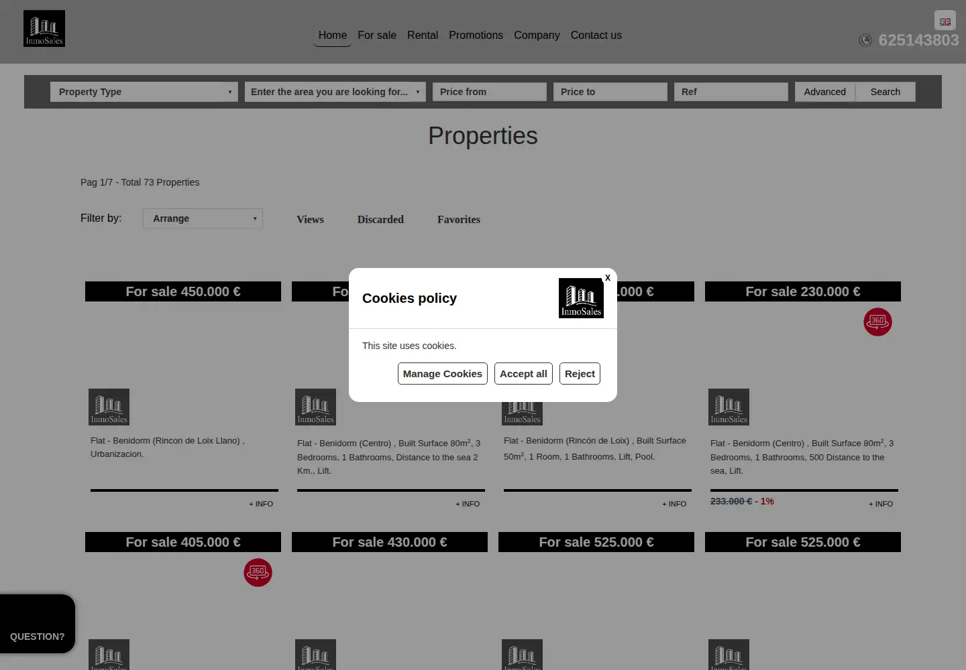Open the For sale menu

pyautogui.click(x=377, y=35)
